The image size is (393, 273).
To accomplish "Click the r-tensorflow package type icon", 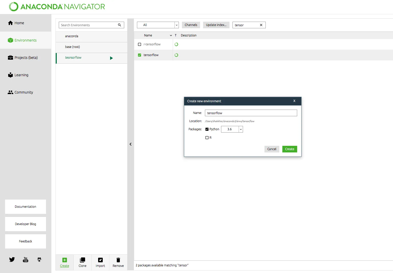I will click(x=176, y=44).
